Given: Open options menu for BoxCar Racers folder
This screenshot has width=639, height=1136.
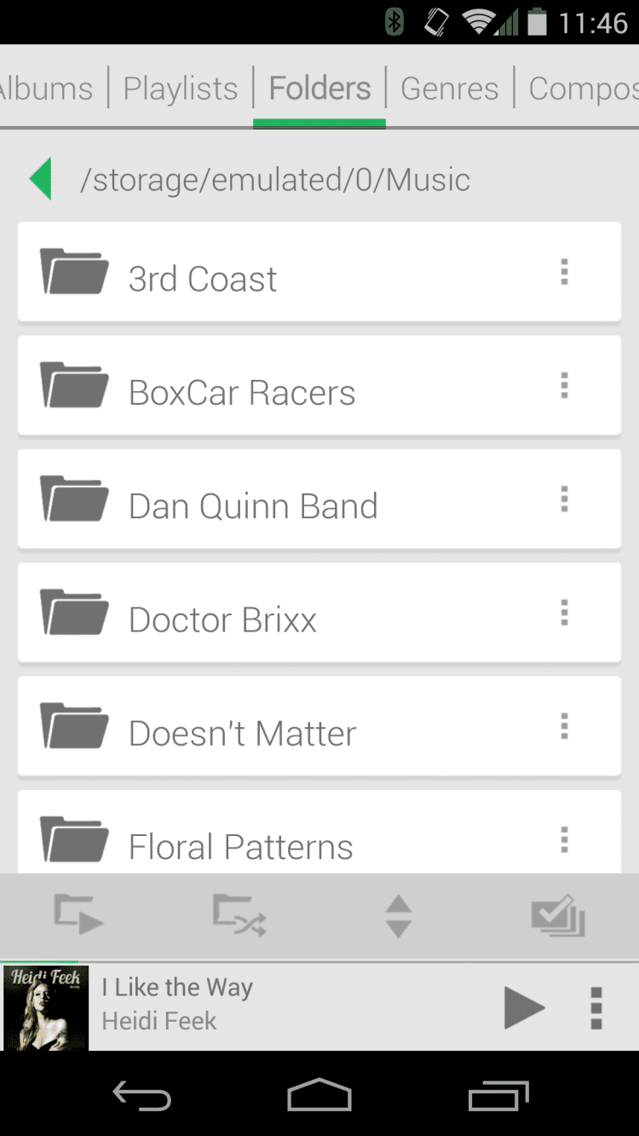Looking at the screenshot, I should coord(564,386).
